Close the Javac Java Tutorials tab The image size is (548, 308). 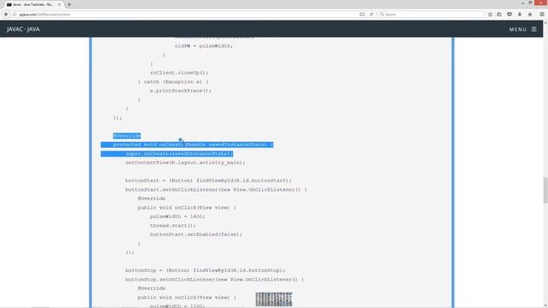pos(59,4)
